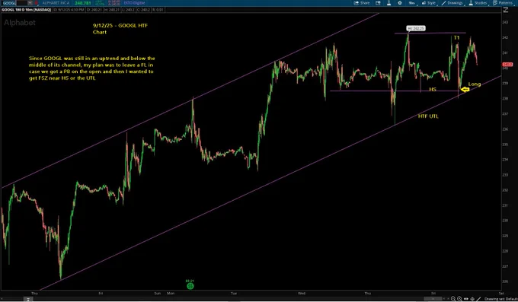
Task: Open the Drawings menu
Action: pyautogui.click(x=452, y=3)
